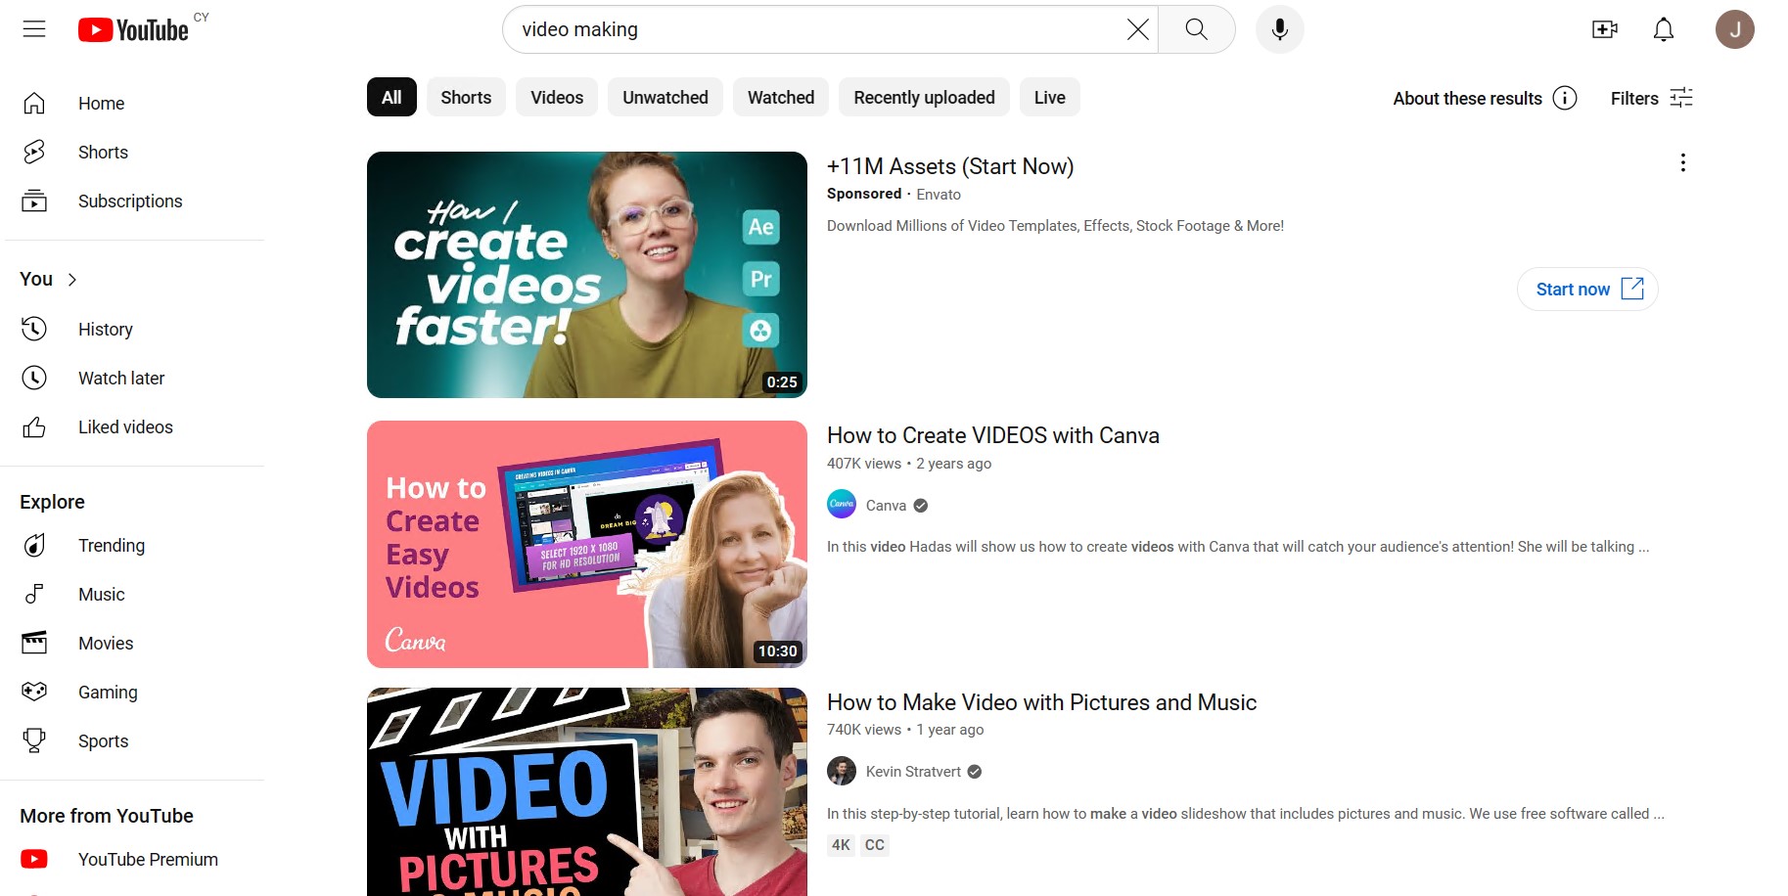Click the Kevin Stratvert channel name
1788x896 pixels.
[913, 771]
